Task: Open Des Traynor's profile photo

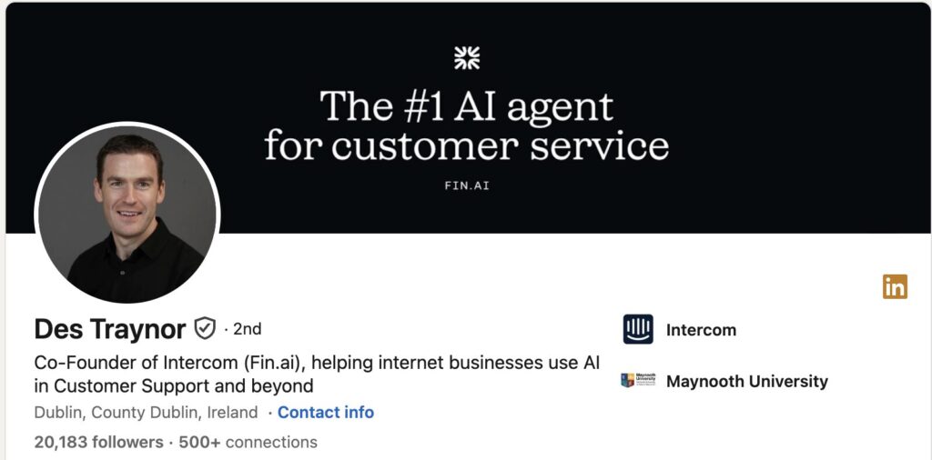Action: (127, 215)
